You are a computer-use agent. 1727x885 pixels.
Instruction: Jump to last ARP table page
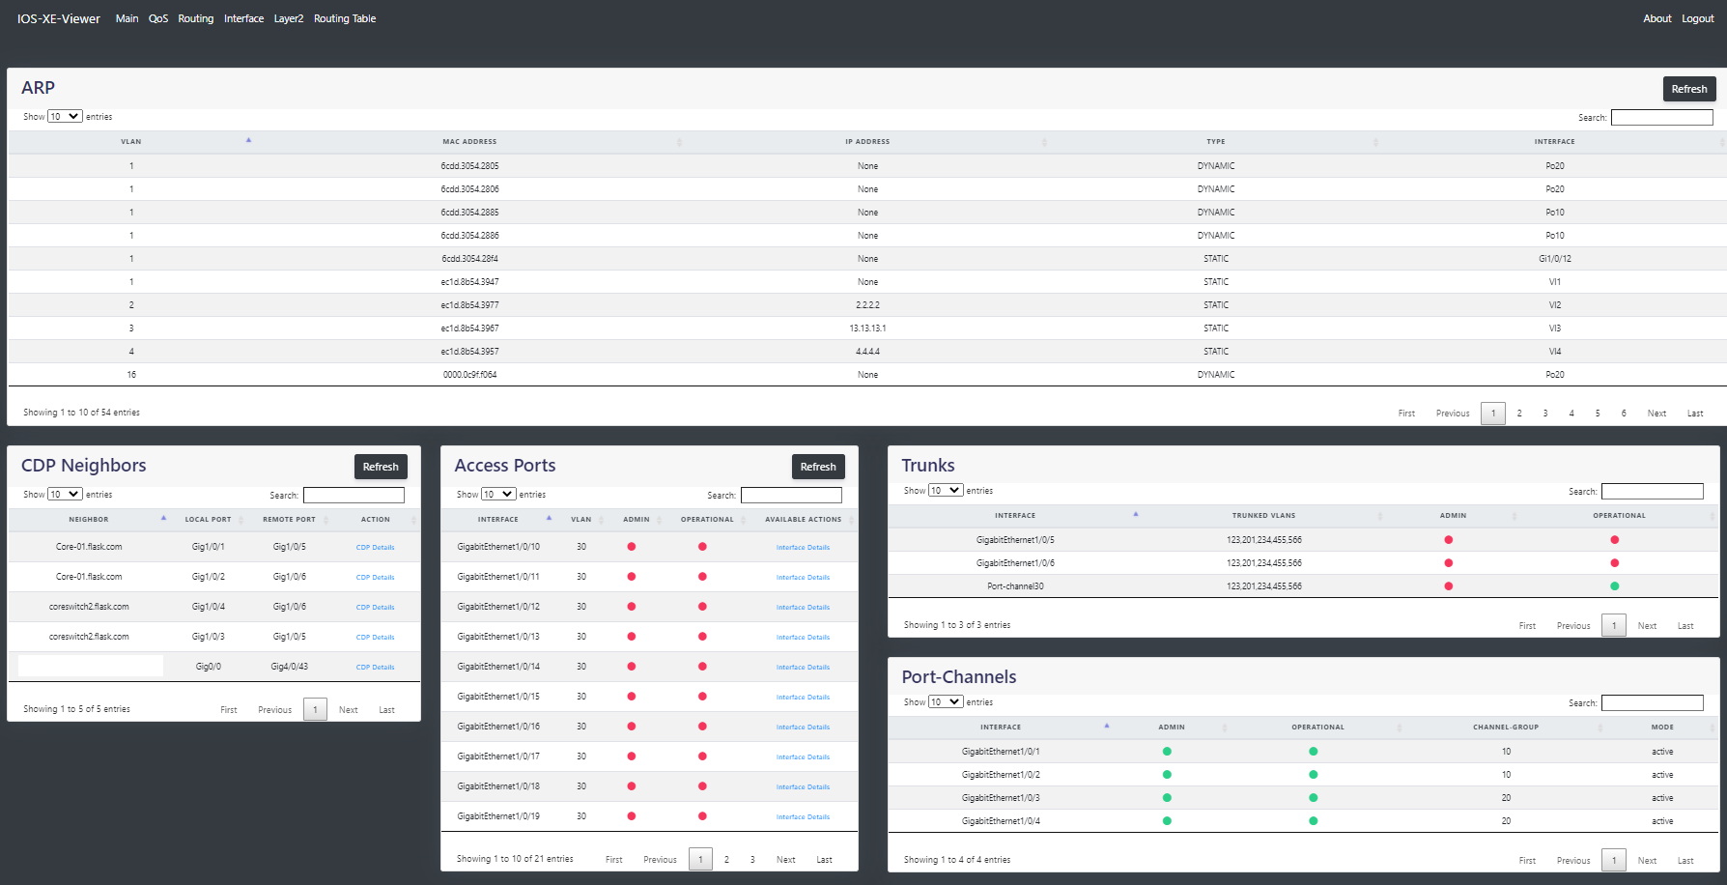click(x=1695, y=414)
